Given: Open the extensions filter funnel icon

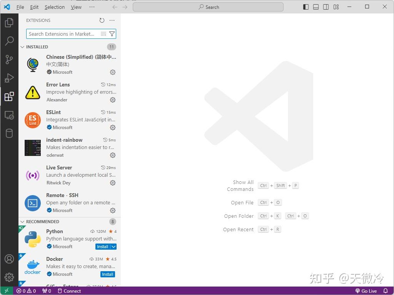Looking at the screenshot, I should click(x=112, y=34).
